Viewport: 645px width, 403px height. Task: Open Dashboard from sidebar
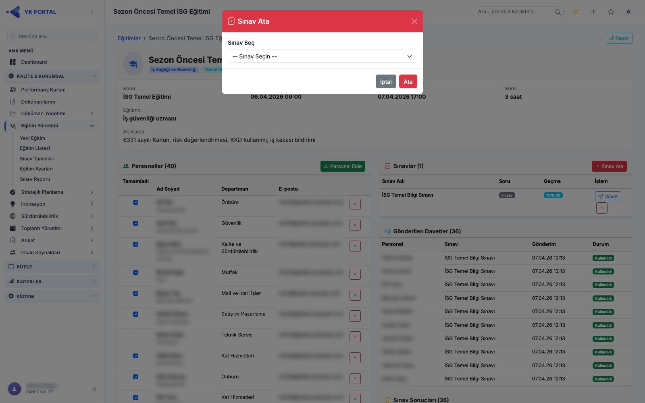click(52, 62)
